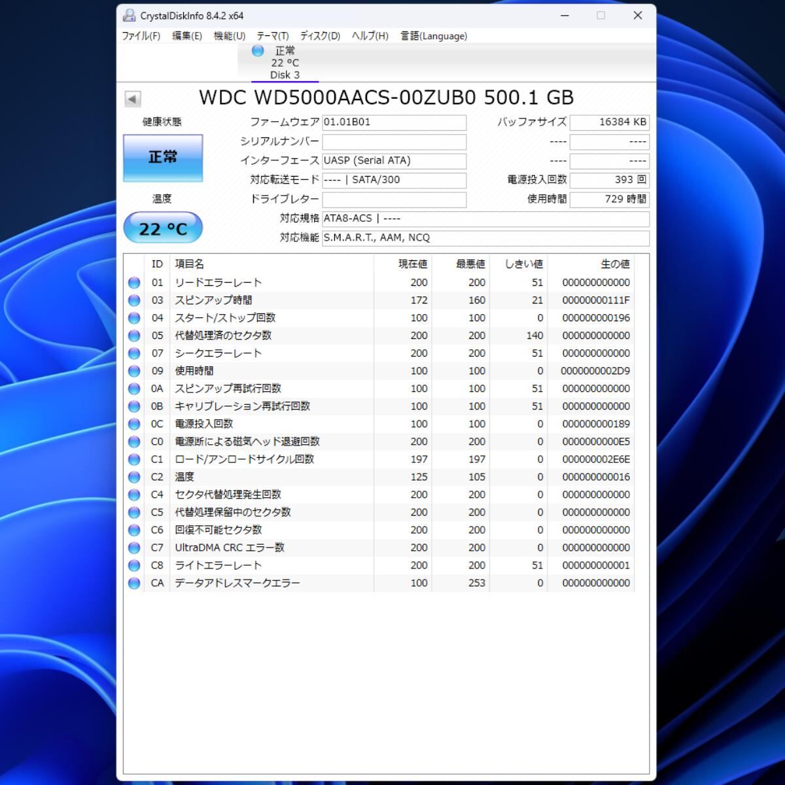Click the 正常 health status button

pos(163,158)
